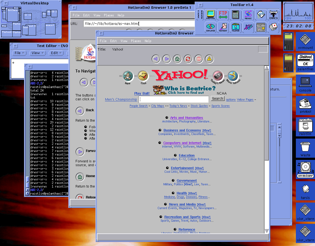Click Forward arrow in Yahoo browser toolbar
Image resolution: width=315 pixels, height=246 pixels.
[x=167, y=59]
